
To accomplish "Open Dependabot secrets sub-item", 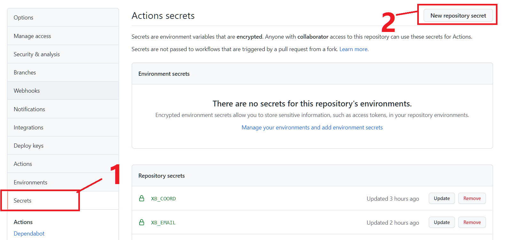I will pyautogui.click(x=29, y=234).
